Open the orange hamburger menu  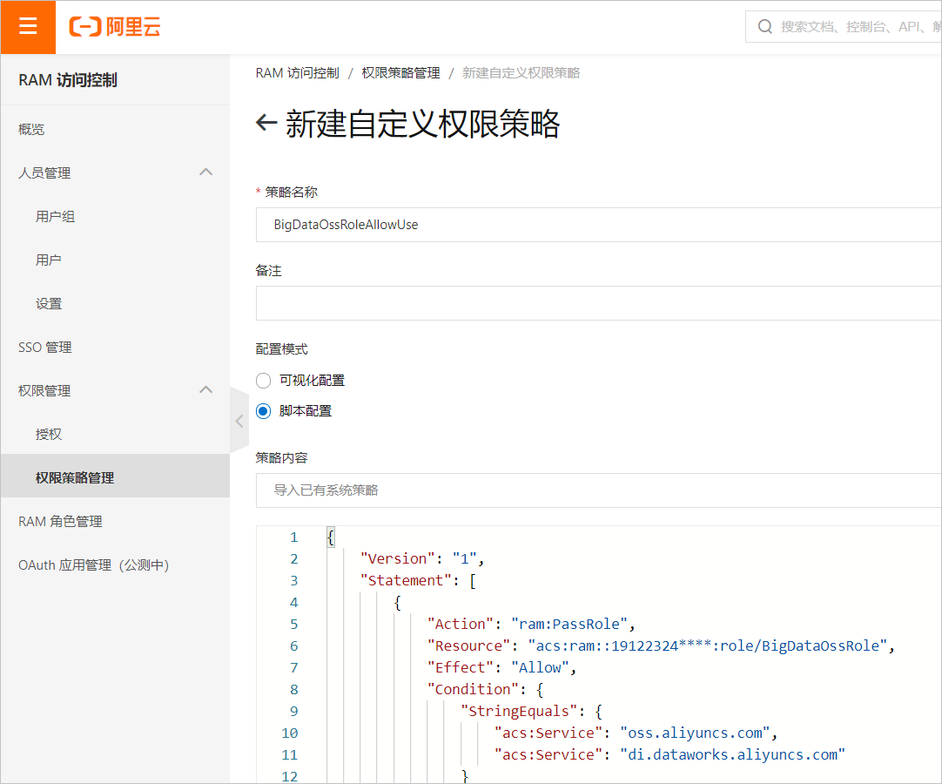coord(28,26)
